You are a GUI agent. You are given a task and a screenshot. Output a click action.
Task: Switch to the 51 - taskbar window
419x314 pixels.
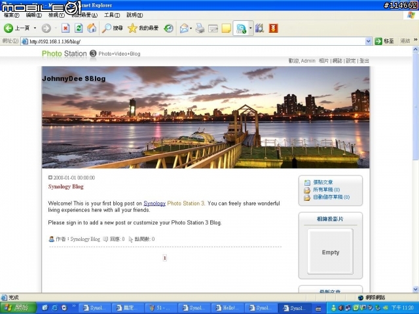161,308
